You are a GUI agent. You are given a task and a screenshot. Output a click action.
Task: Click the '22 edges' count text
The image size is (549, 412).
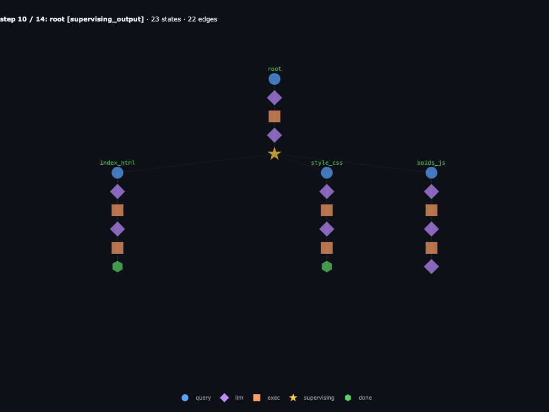point(202,19)
